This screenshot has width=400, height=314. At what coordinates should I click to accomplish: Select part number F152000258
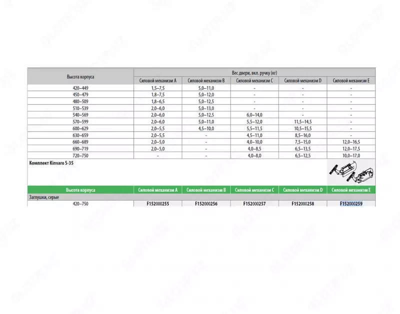(302, 204)
